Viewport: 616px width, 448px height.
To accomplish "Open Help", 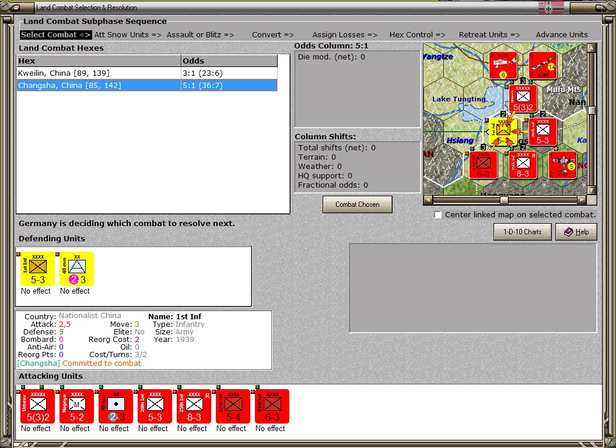I will pyautogui.click(x=576, y=232).
